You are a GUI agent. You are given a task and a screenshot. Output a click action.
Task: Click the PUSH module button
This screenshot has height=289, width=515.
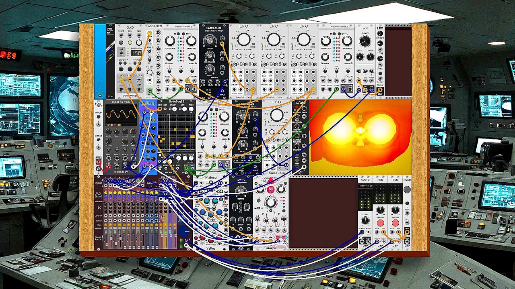point(407,189)
